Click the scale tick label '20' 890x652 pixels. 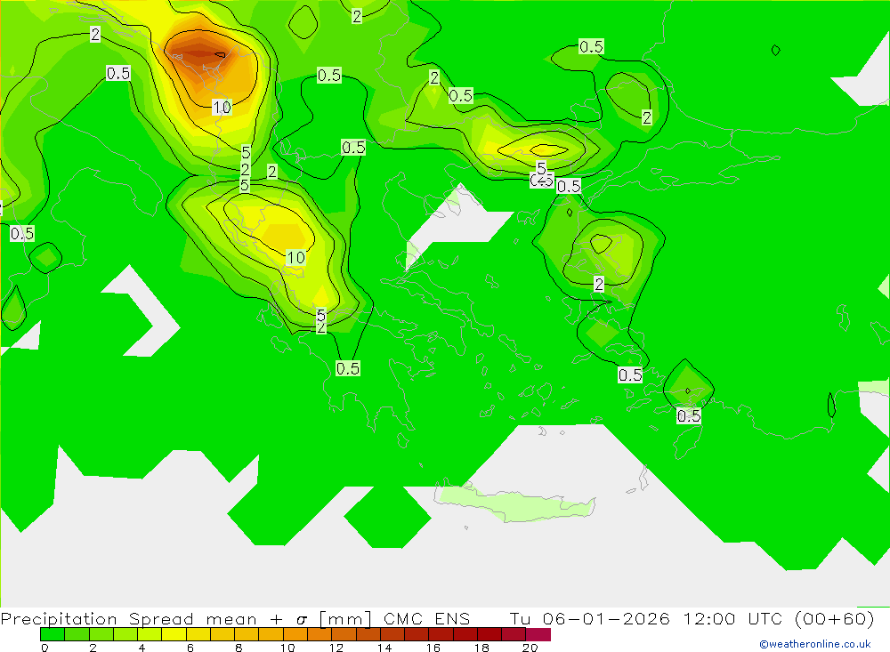[530, 648]
